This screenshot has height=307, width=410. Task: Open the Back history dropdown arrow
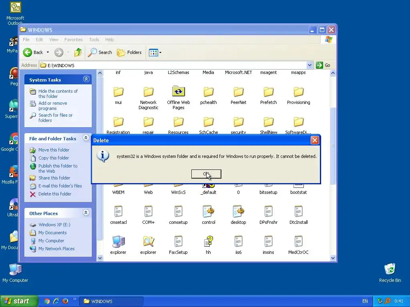(48, 52)
